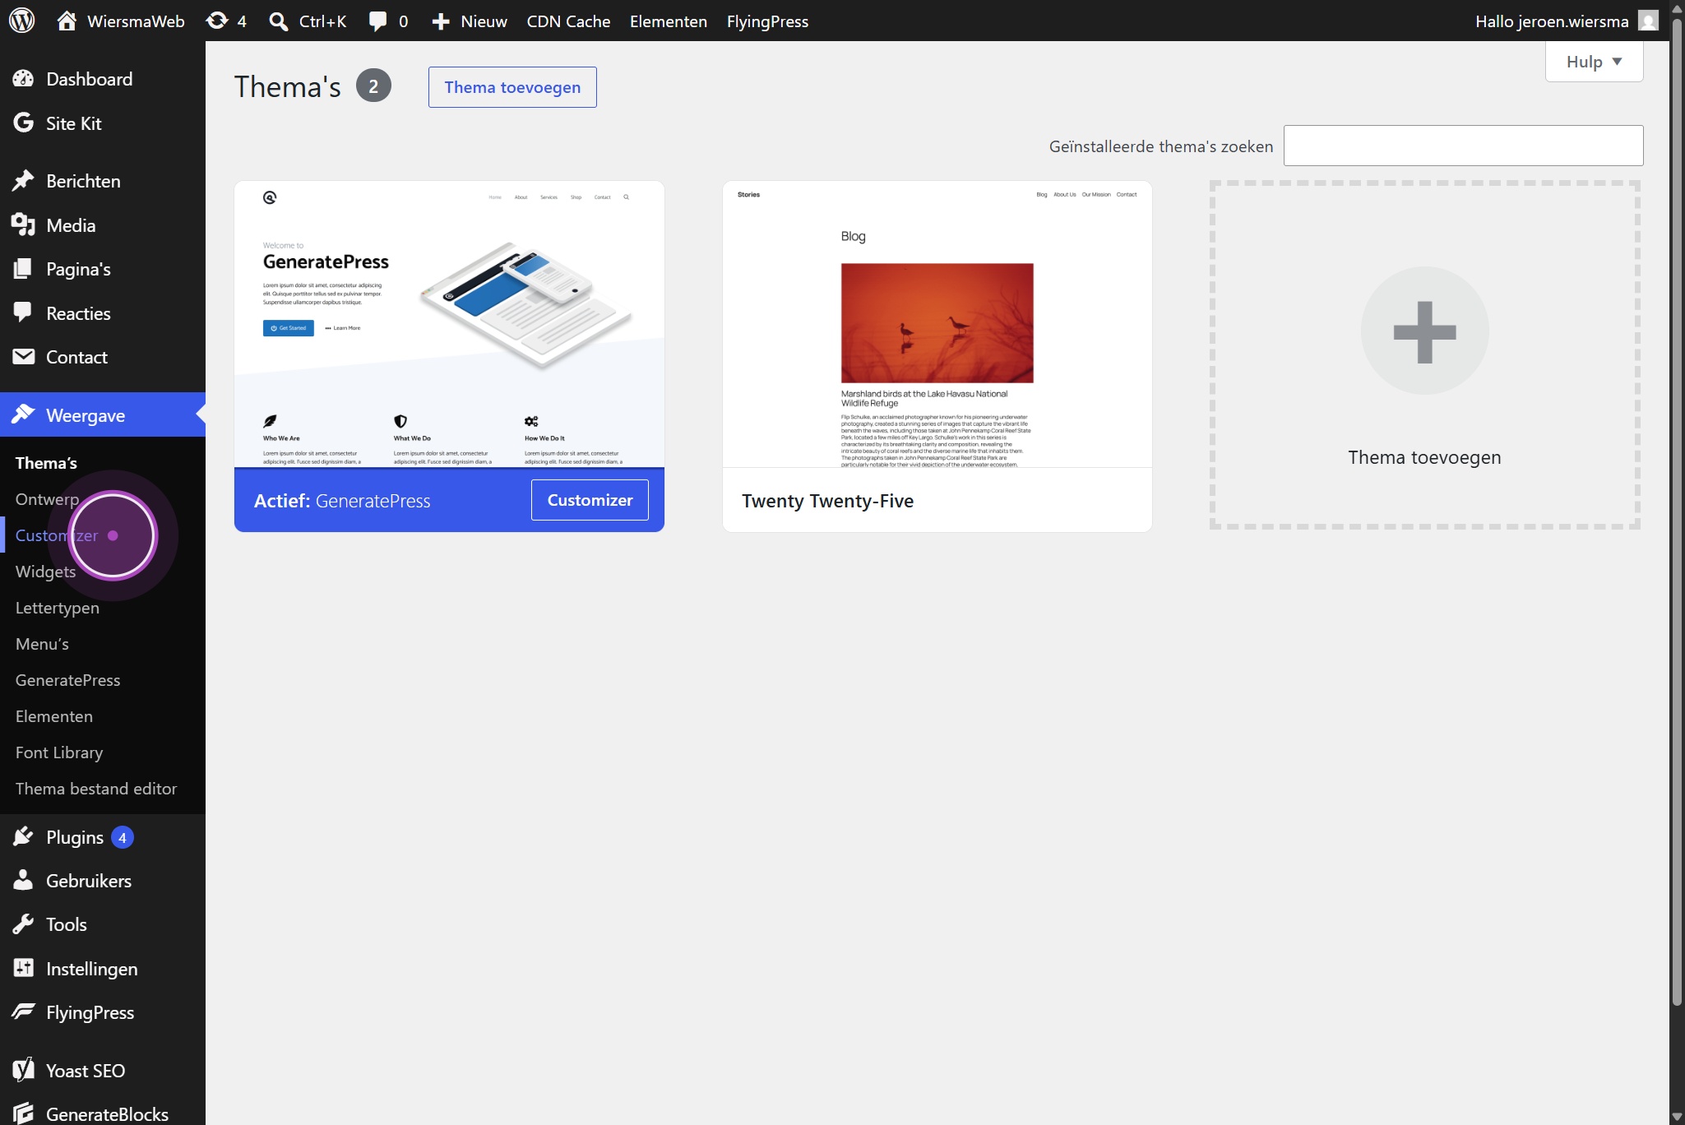Open the Ontwerp submenu item
The height and width of the screenshot is (1125, 1685).
[47, 499]
